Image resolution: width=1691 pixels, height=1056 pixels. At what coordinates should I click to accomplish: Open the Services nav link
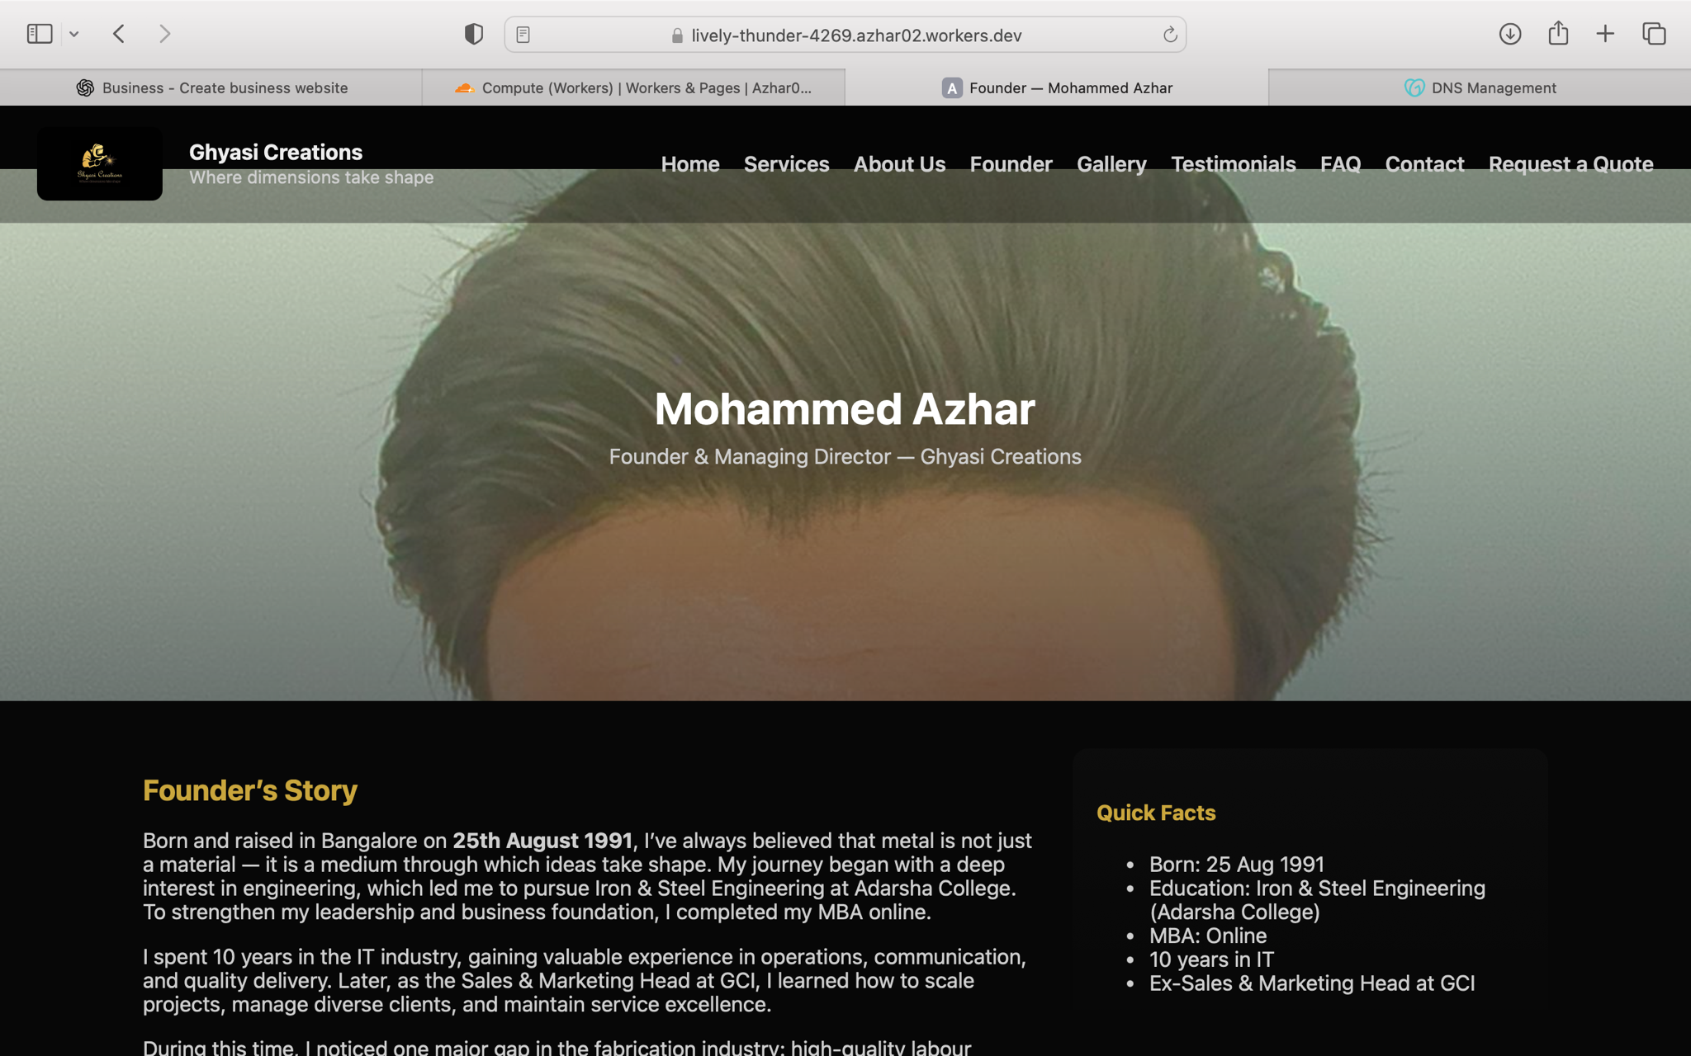786,164
